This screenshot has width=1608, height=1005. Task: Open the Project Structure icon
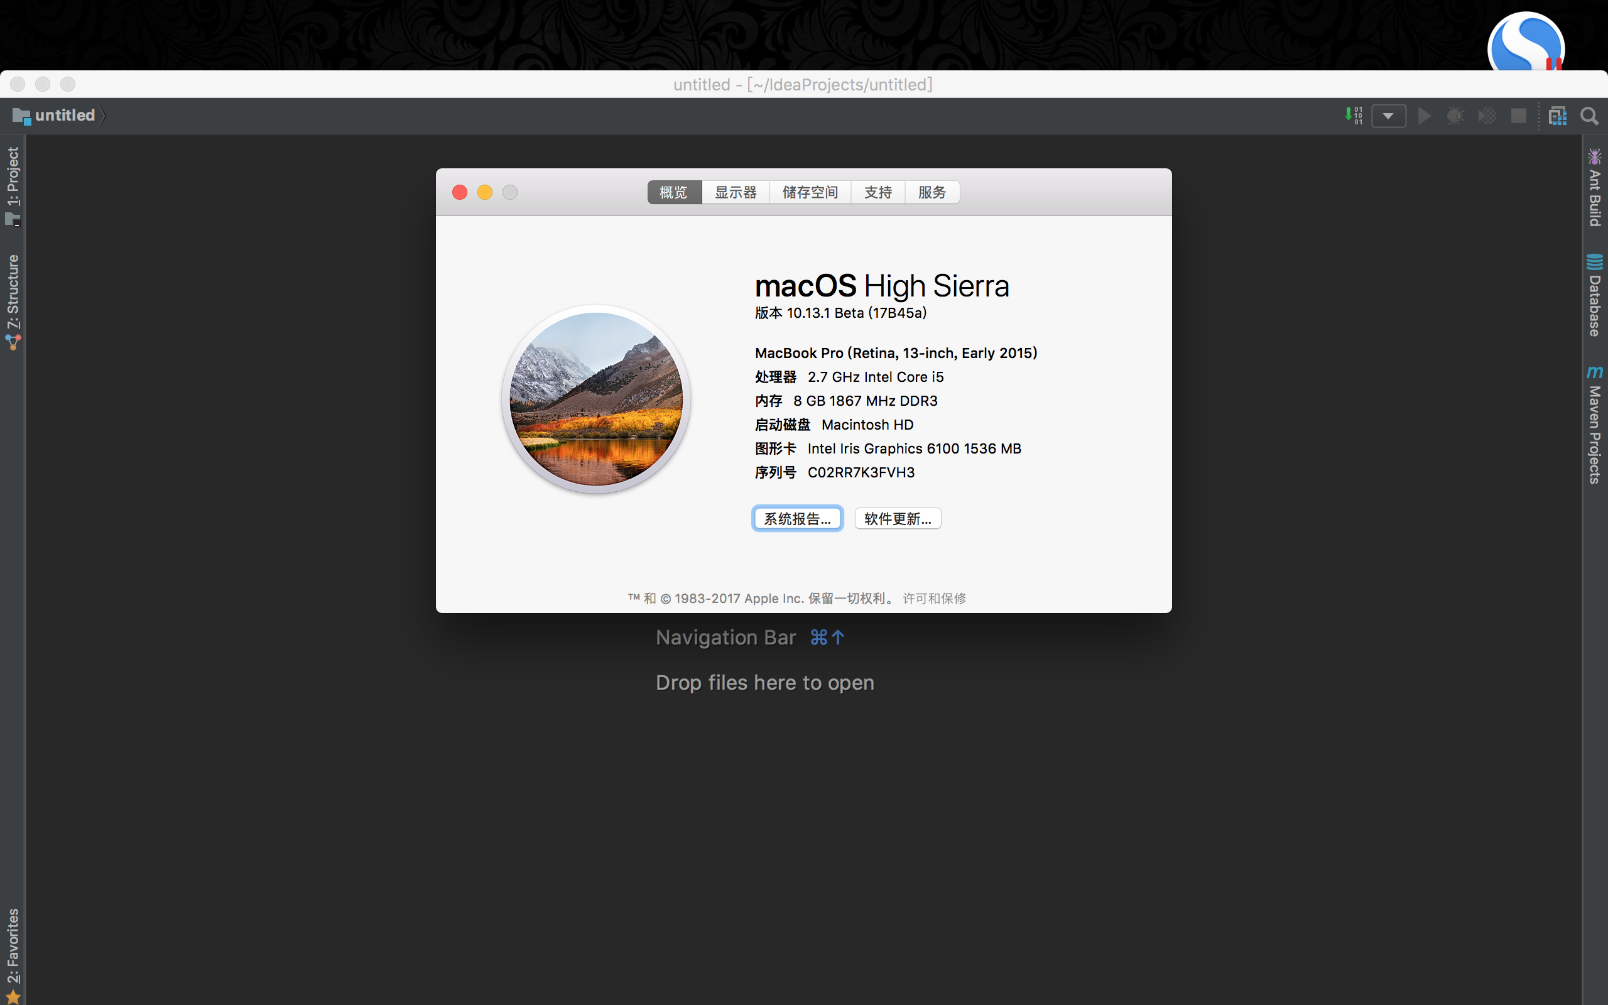coord(1558,116)
